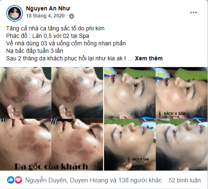Screen dimensions: 208x189
Task: Click the red Love reaction icon
Action: (x=18, y=180)
